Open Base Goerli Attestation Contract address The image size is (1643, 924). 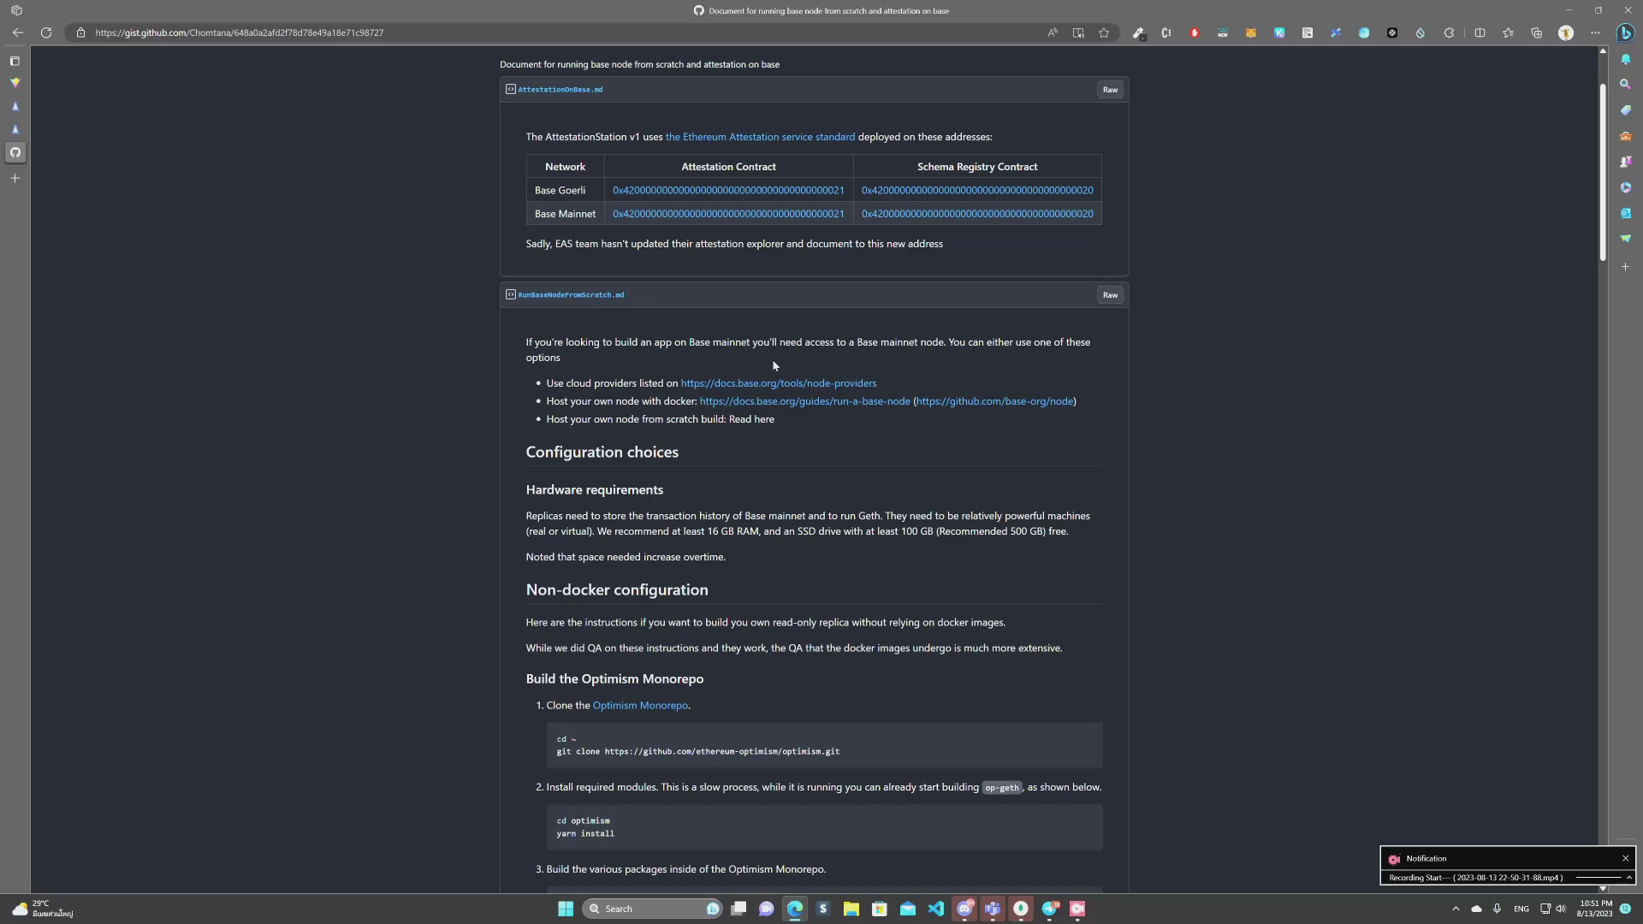(728, 190)
